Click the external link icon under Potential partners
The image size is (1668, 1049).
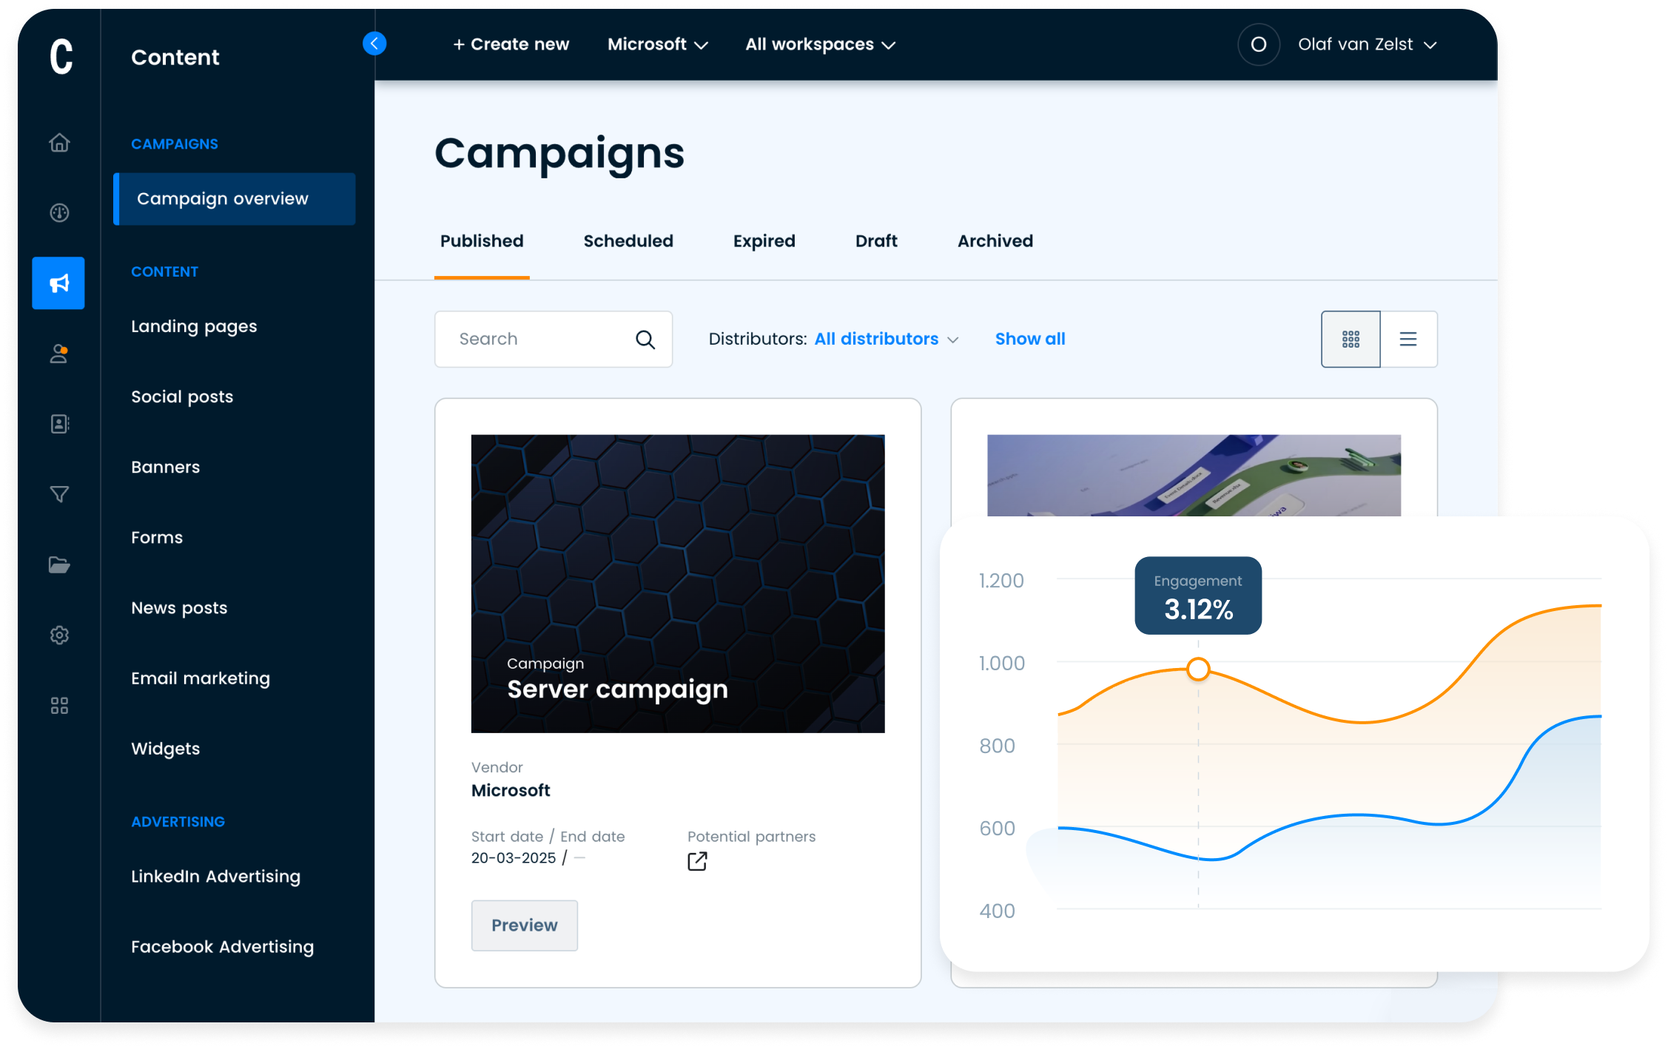(x=697, y=861)
